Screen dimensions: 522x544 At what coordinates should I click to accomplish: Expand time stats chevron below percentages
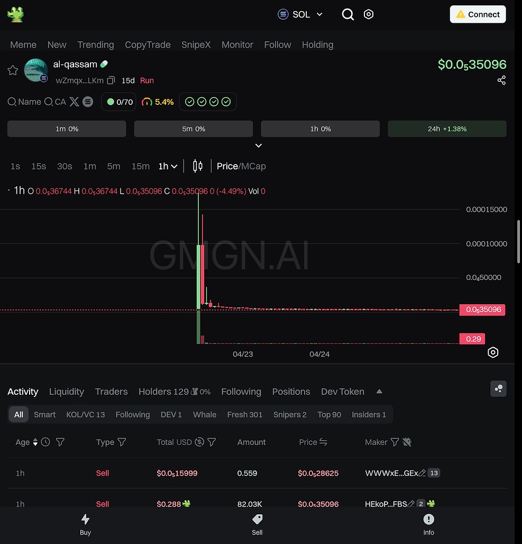(x=259, y=146)
